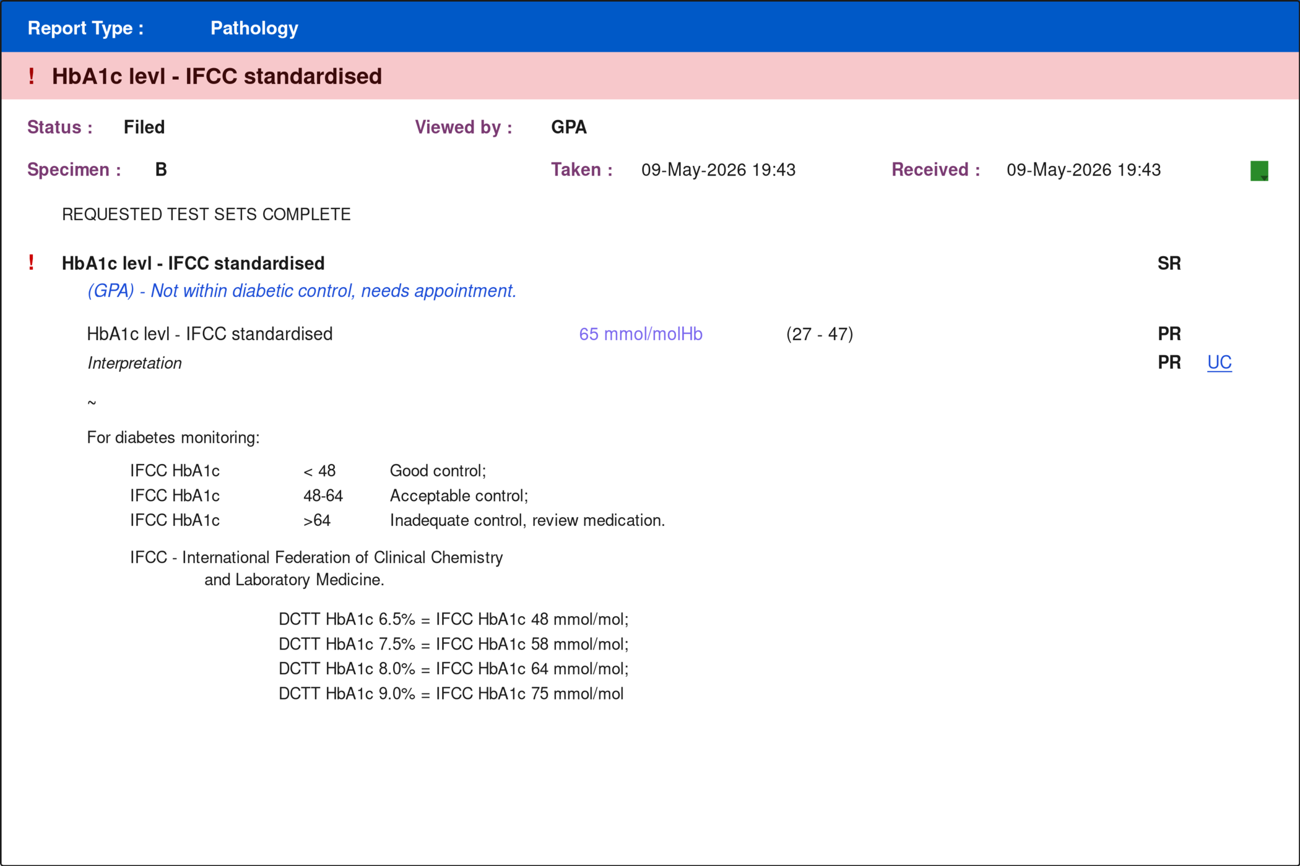Click red exclamation beside bold HbA1c section heading
The height and width of the screenshot is (866, 1300).
(32, 263)
